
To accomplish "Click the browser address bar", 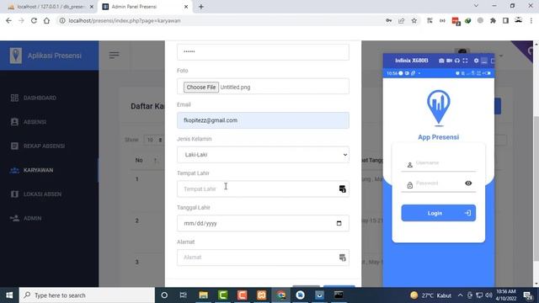I will pos(220,20).
